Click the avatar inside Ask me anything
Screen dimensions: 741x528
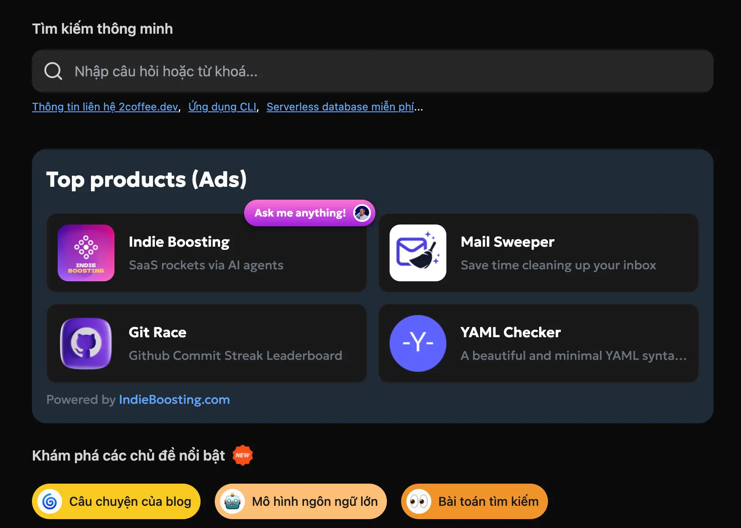(362, 213)
